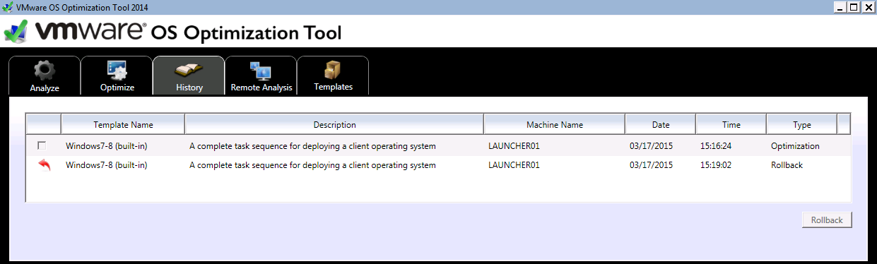This screenshot has height=264, width=877.
Task: Click the title bar application icon
Action: click(x=8, y=7)
